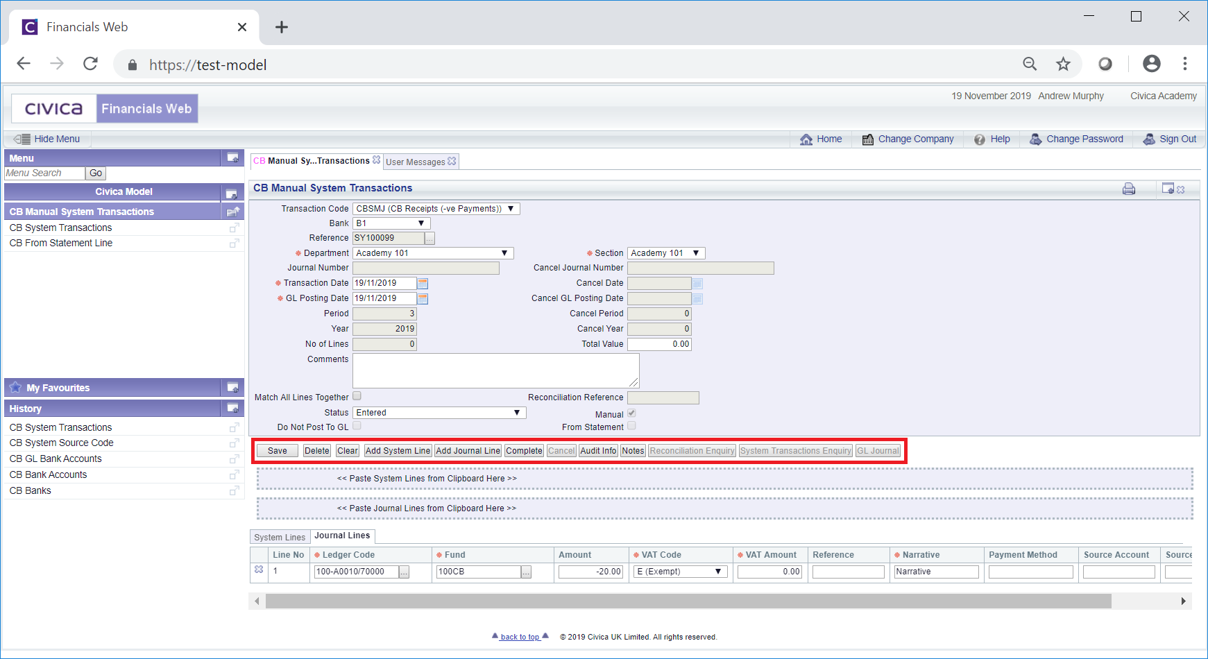The image size is (1208, 659).
Task: Click the Civica logo
Action: pyautogui.click(x=53, y=109)
